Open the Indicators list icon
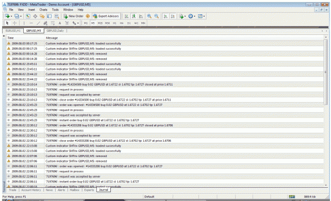The image size is (331, 201). tap(181, 16)
